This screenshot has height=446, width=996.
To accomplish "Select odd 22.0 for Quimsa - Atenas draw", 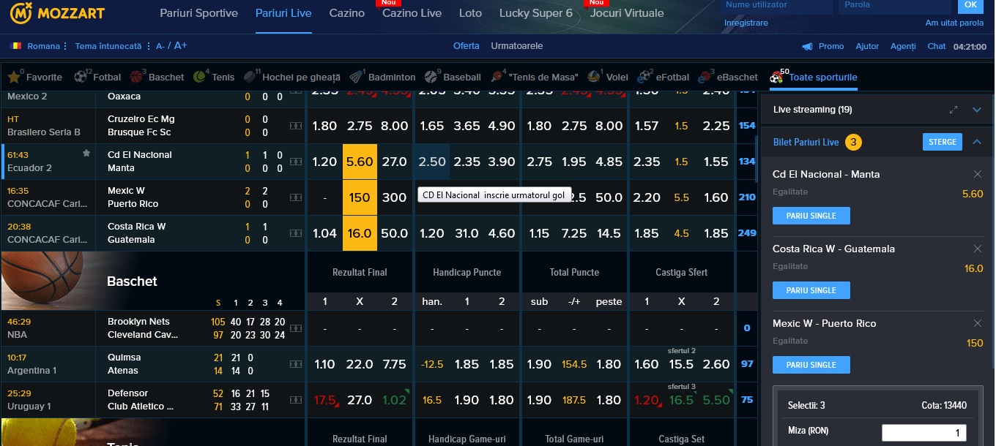I will tap(360, 364).
